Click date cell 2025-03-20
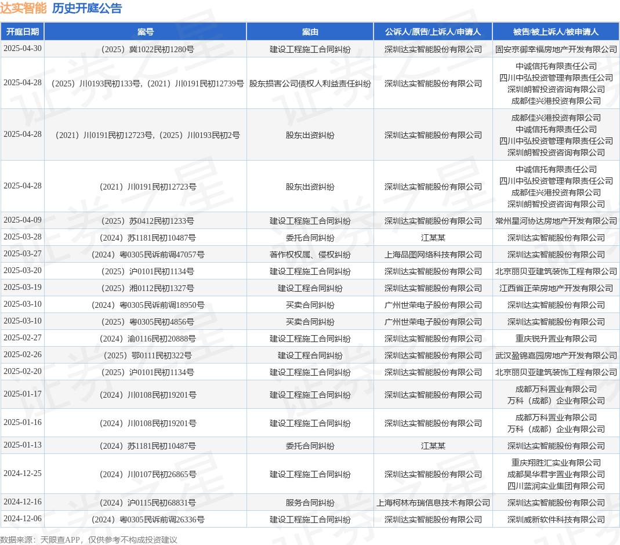This screenshot has height=545, width=620. coord(23,270)
